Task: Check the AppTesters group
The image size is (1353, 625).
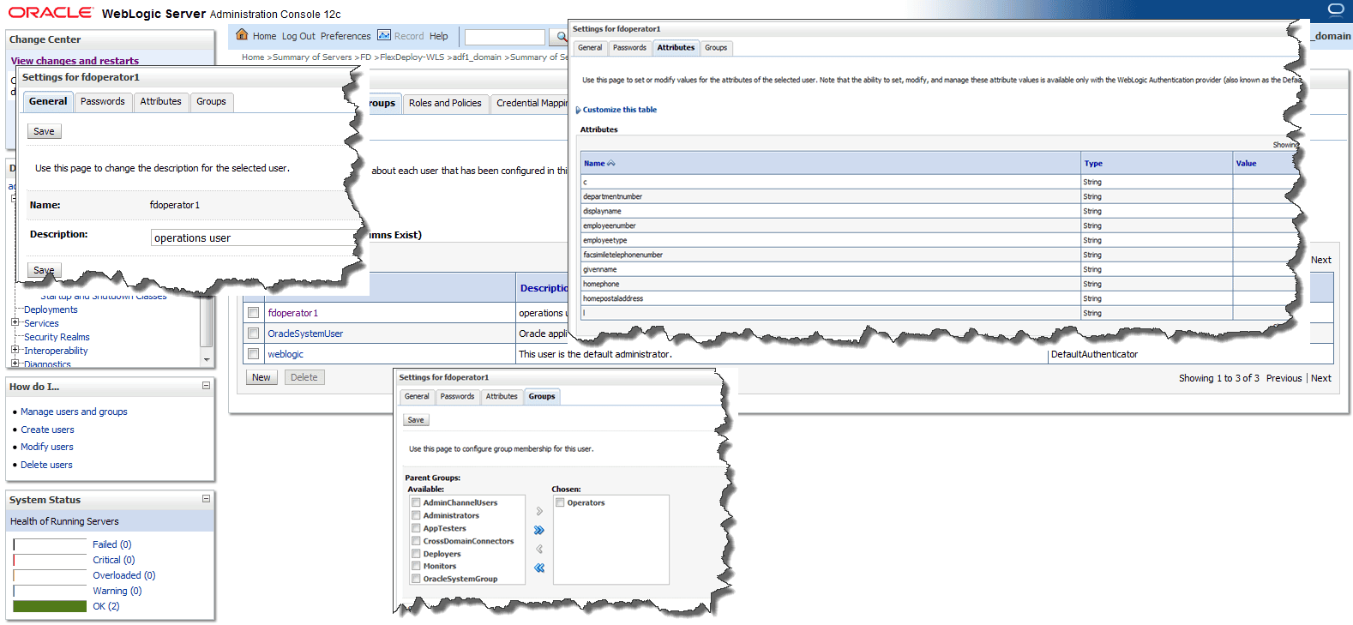Action: coord(416,529)
